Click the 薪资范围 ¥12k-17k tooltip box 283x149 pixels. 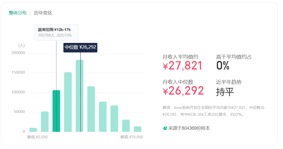pyautogui.click(x=56, y=32)
